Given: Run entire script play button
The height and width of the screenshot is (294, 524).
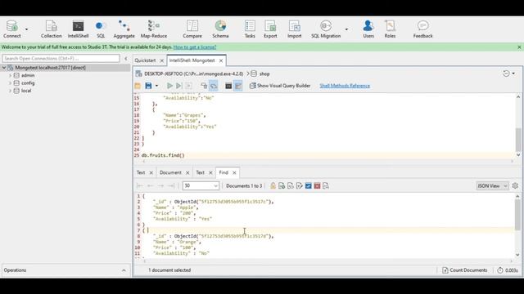Looking at the screenshot, I should 169,86.
